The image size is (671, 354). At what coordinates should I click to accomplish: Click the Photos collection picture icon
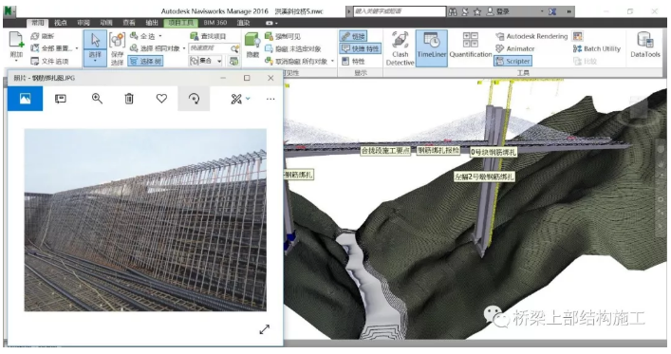click(26, 99)
